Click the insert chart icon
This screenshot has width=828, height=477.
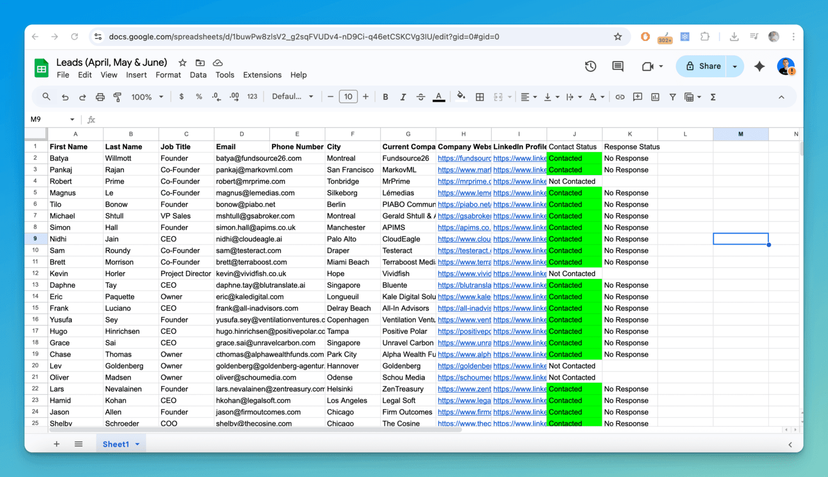tap(655, 97)
